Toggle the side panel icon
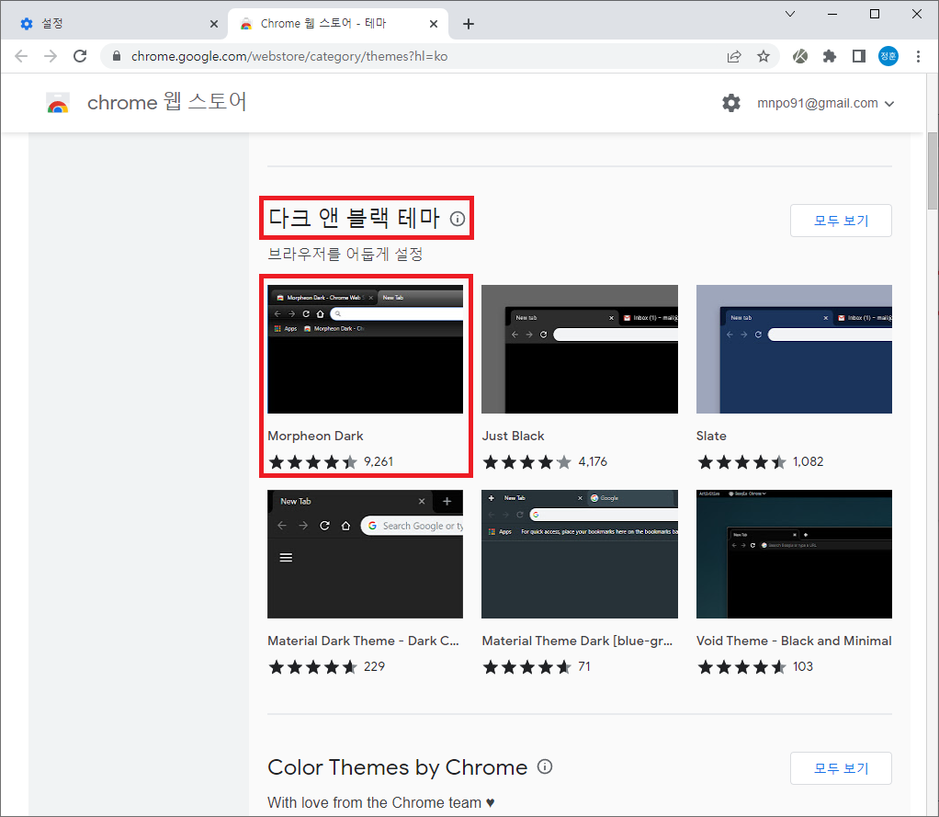Image resolution: width=939 pixels, height=817 pixels. [x=859, y=56]
